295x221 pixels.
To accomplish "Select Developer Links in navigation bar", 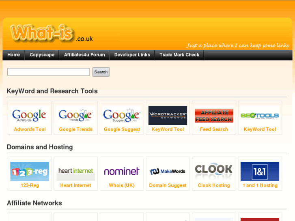I will coord(132,55).
